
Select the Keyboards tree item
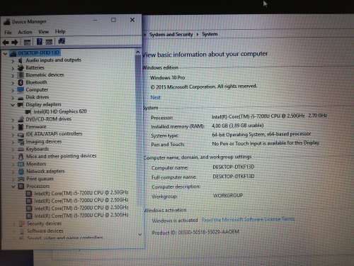pos(38,149)
